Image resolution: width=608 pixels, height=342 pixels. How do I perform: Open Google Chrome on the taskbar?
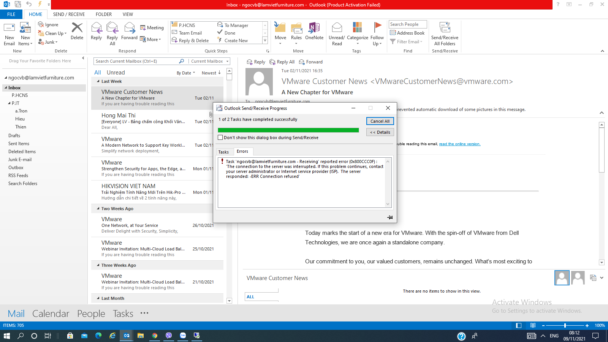155,336
